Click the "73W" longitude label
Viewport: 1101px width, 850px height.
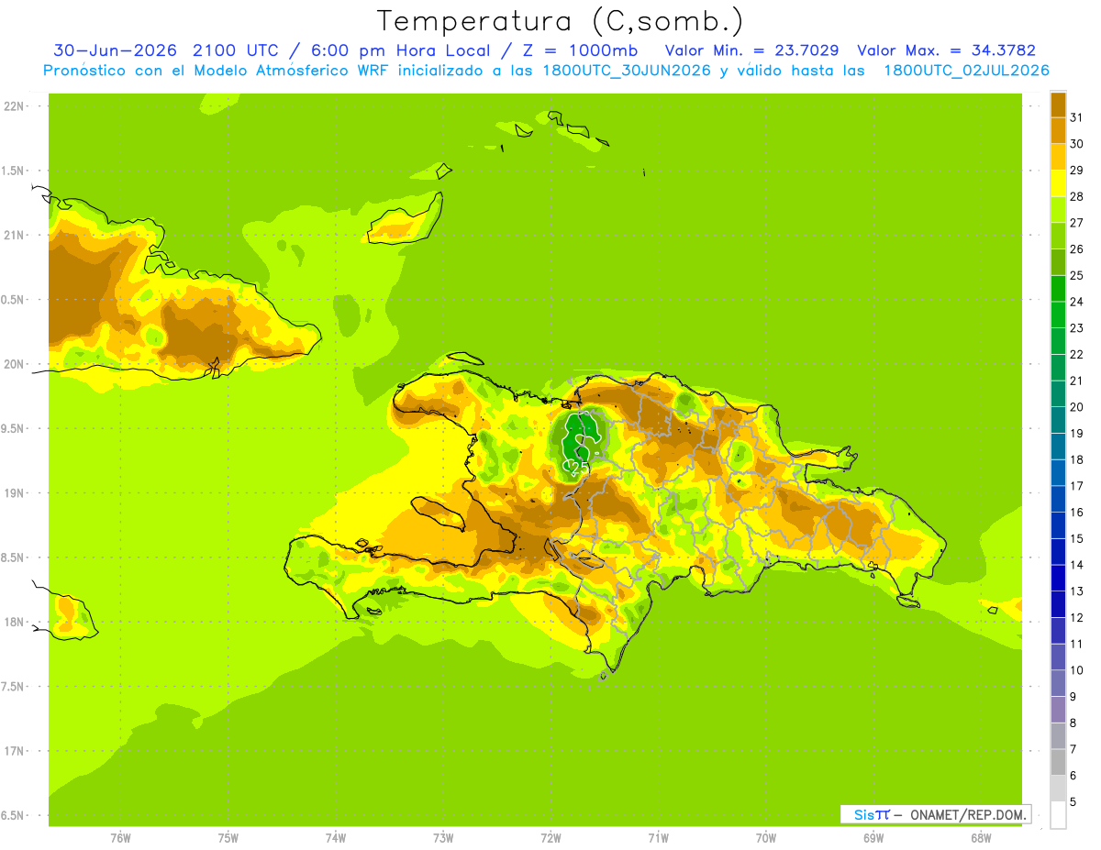click(443, 838)
